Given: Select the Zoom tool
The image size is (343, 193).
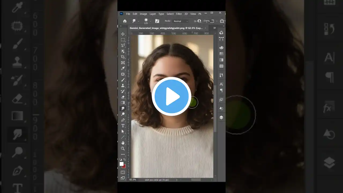Looking at the screenshot, I should pos(123,149).
